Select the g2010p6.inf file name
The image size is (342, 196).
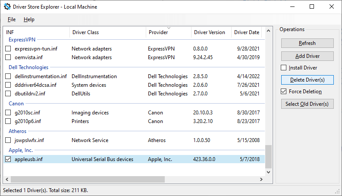point(28,121)
